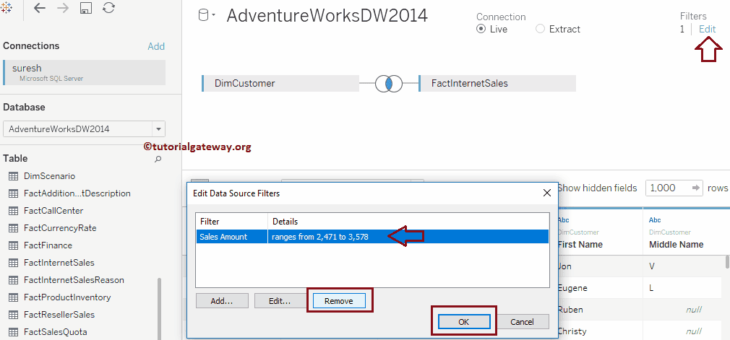Image resolution: width=730 pixels, height=340 pixels.
Task: Select the Extract connection radio button
Action: pos(540,29)
